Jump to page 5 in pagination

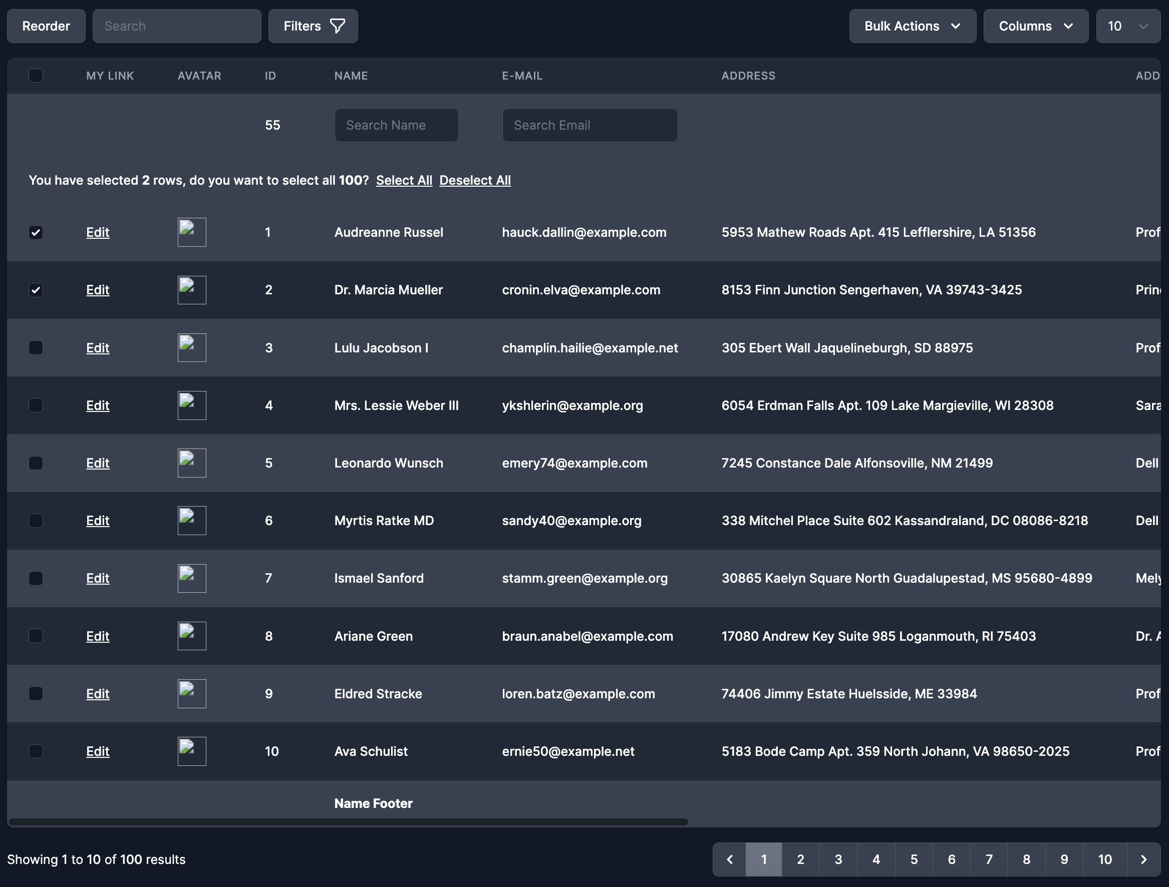pyautogui.click(x=914, y=859)
